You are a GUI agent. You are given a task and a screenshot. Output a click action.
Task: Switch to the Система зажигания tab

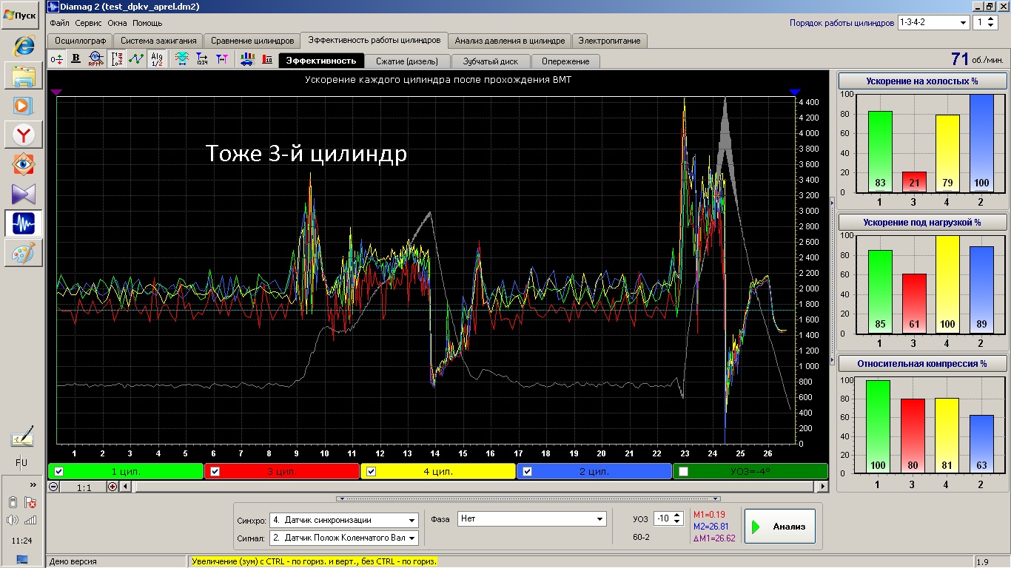[158, 41]
